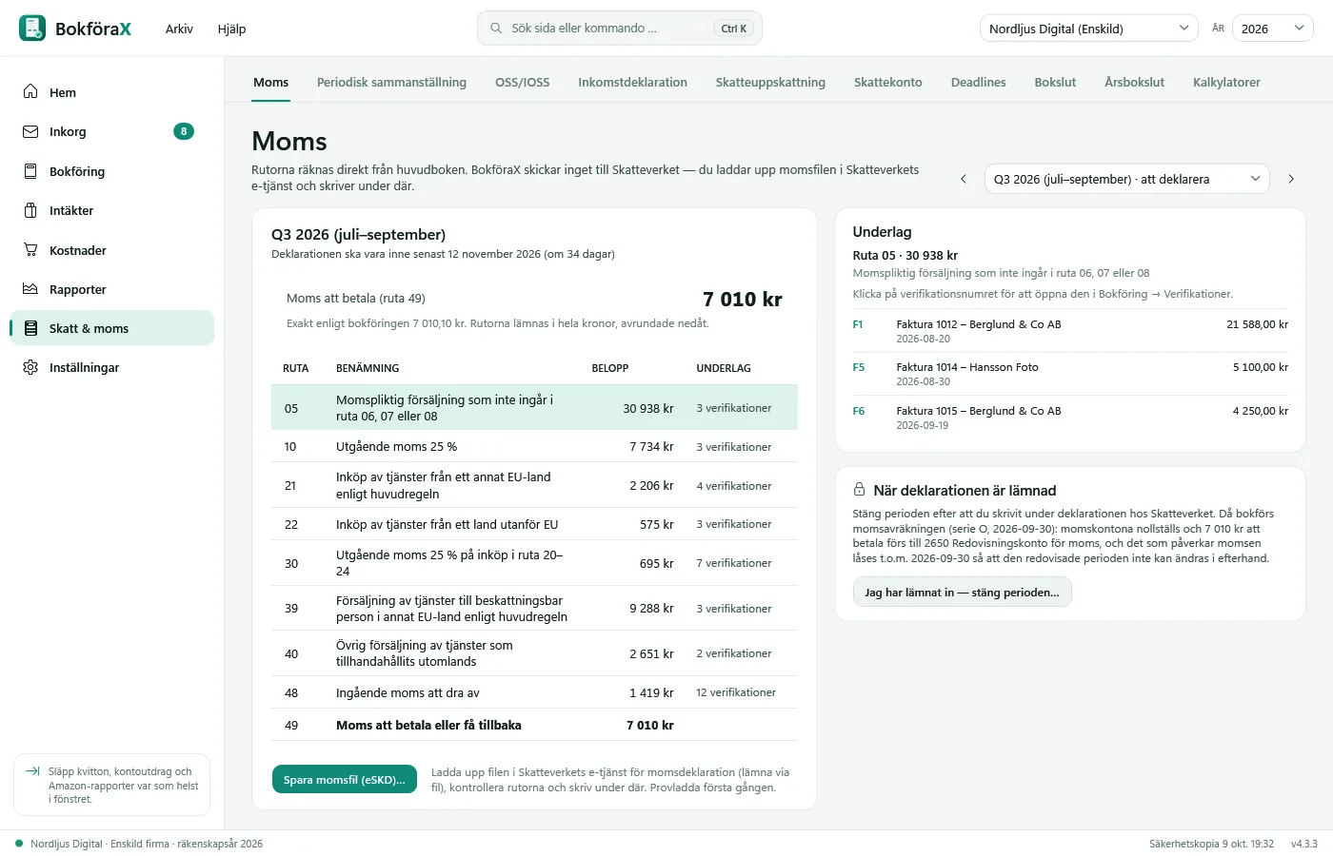Click the import arrow icon in drop zone

(32, 771)
